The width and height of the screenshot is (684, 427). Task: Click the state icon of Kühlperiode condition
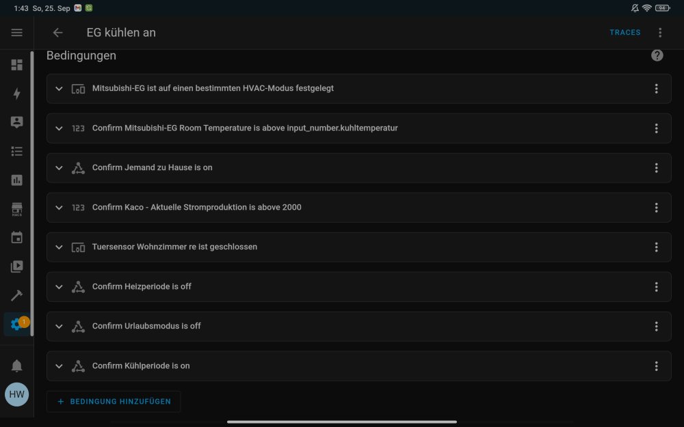click(78, 366)
